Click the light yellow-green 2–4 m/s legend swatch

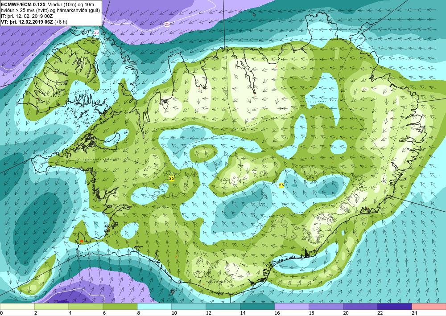click(51, 307)
